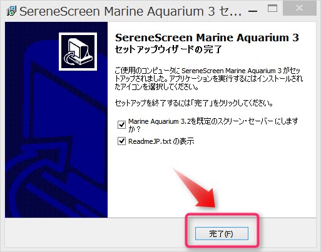Close the SereneScreen setup window
This screenshot has height=252, width=321.
300,8
